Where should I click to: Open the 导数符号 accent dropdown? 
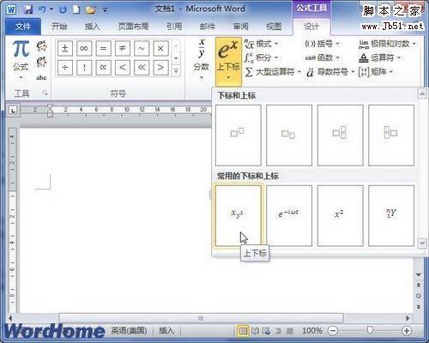click(330, 72)
